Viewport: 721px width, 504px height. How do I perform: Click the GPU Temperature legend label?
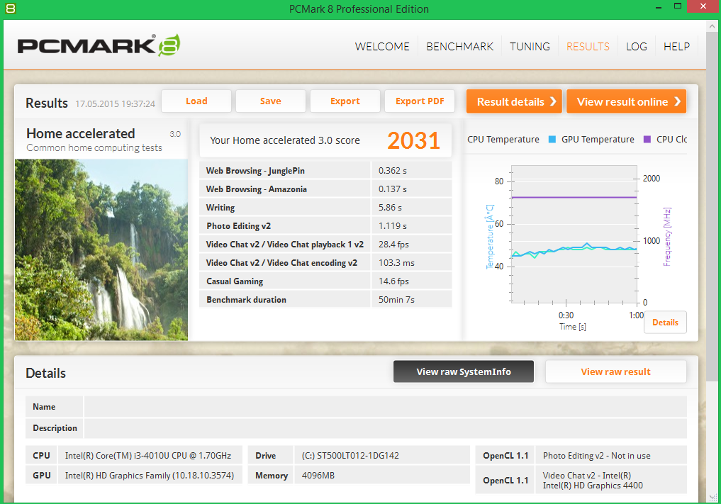(598, 140)
